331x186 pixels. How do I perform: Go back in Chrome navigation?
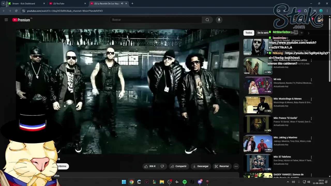click(x=4, y=11)
